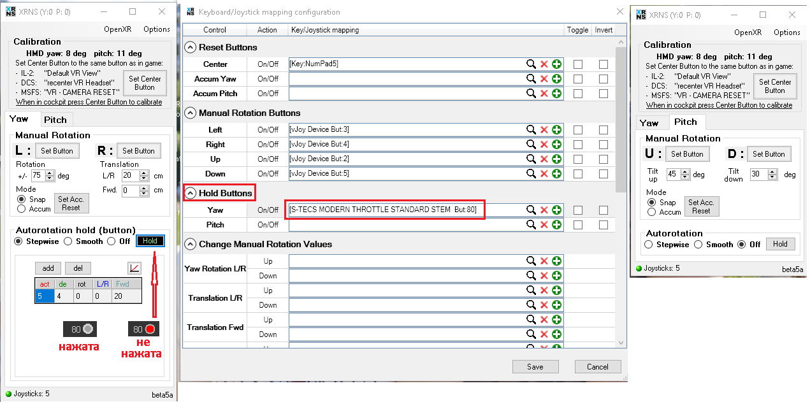Enable the Toggle checkbox for Center
The width and height of the screenshot is (810, 402).
click(x=577, y=64)
